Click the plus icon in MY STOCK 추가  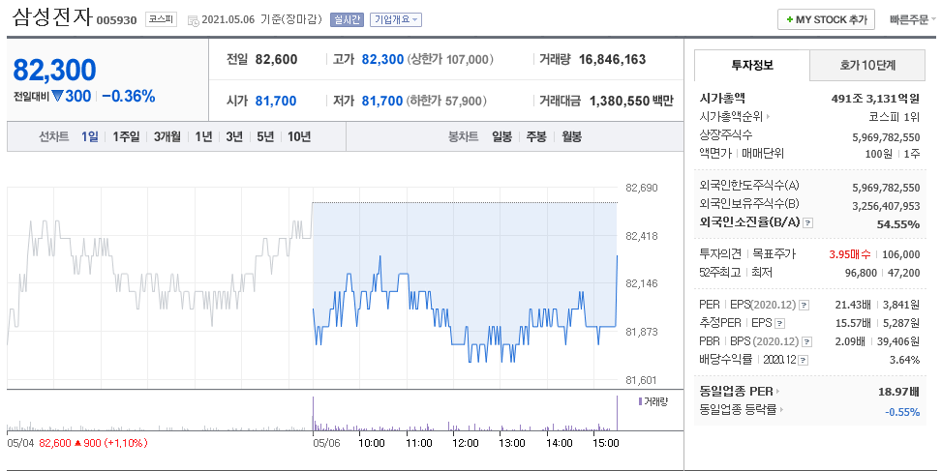coord(790,19)
